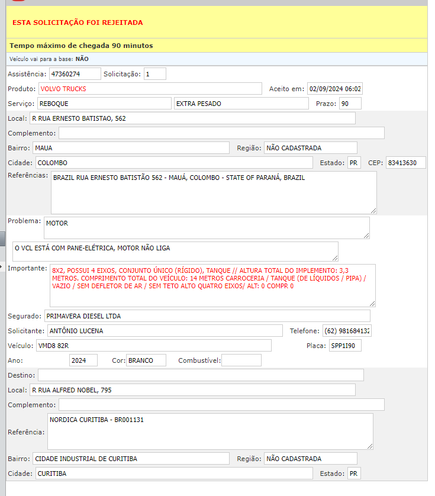Select the Segurado field with PRIMAVERA DIESEL LTDA
Image resolution: width=435 pixels, height=496 pixels.
tap(207, 316)
